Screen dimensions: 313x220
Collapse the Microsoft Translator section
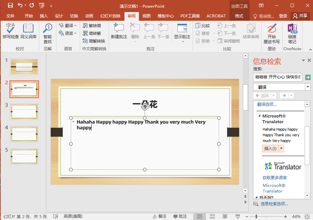click(259, 116)
